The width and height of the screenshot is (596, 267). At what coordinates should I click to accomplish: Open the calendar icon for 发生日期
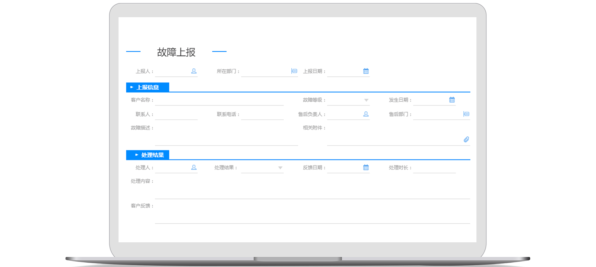[x=452, y=100]
